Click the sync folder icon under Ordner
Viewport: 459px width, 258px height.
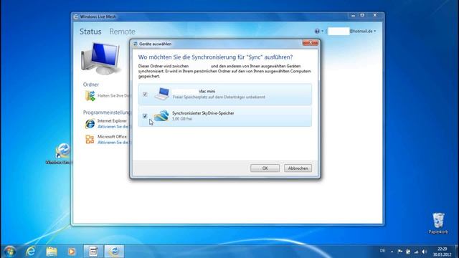[x=90, y=95]
